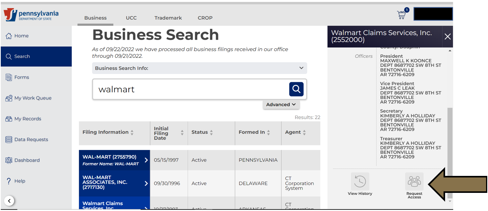Image resolution: width=488 pixels, height=211 pixels.
Task: Select the CROP tab
Action: tap(205, 18)
